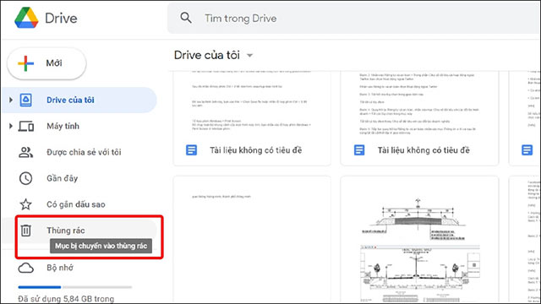Expand the 'Máy tính' tree arrow
541x304 pixels.
(11, 126)
